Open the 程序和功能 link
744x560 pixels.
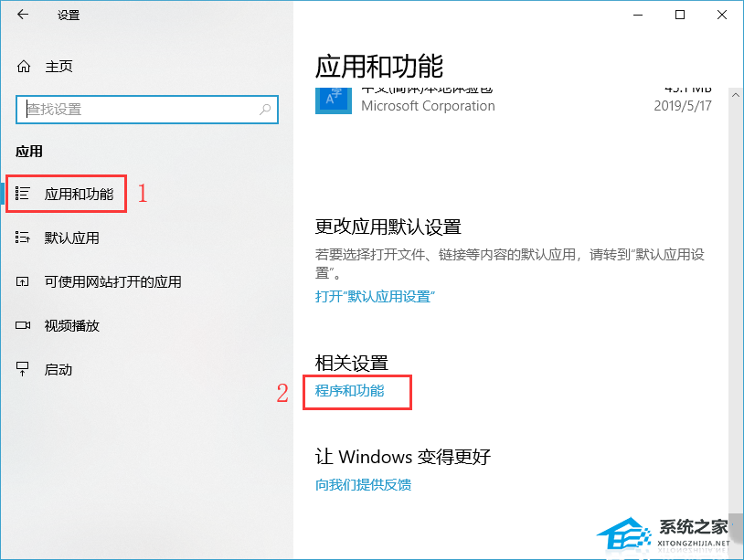(x=350, y=391)
